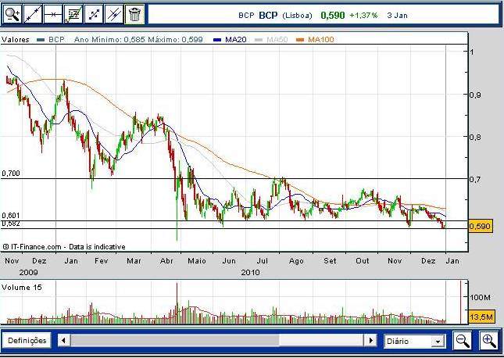Toggle the MA20 moving average legend

pos(236,40)
